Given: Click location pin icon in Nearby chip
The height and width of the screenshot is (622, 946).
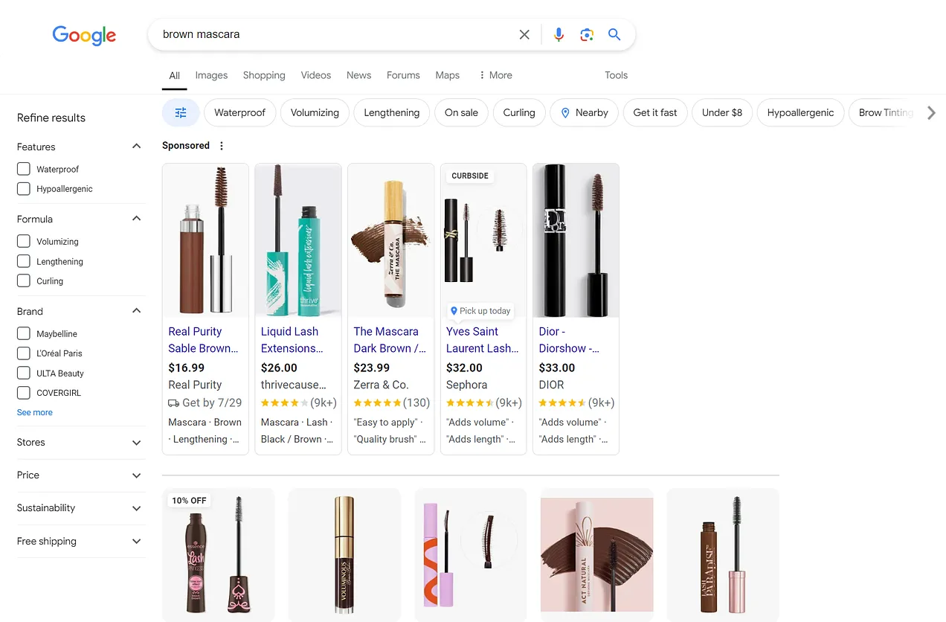Looking at the screenshot, I should (x=565, y=113).
